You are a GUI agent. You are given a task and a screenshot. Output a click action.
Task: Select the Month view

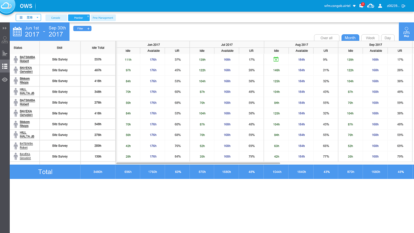350,38
